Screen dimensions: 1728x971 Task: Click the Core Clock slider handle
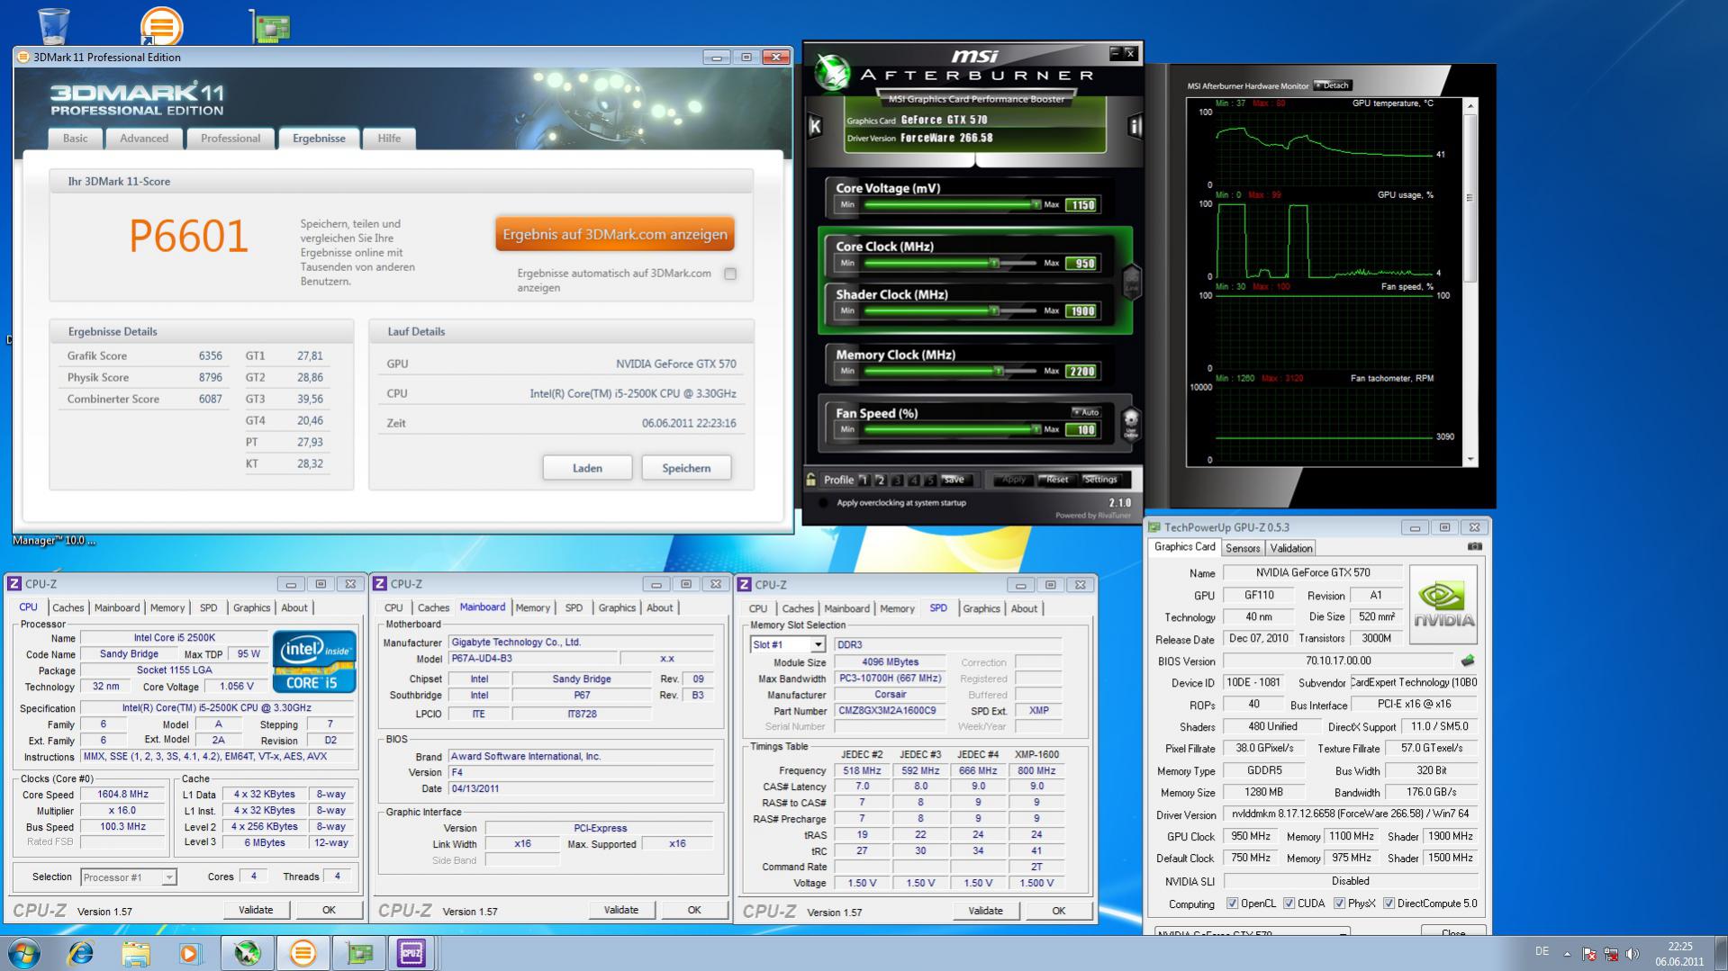click(x=994, y=264)
